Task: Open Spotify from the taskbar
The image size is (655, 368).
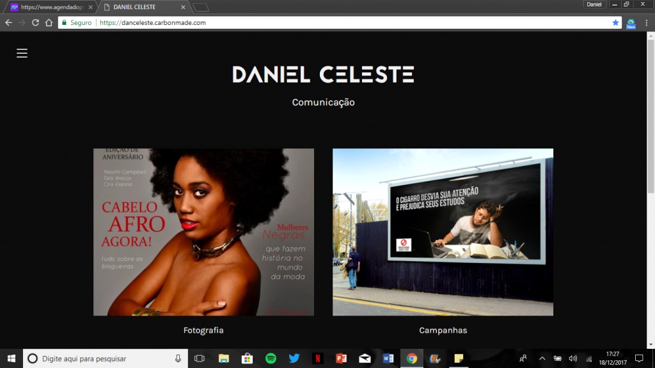Action: coord(271,358)
